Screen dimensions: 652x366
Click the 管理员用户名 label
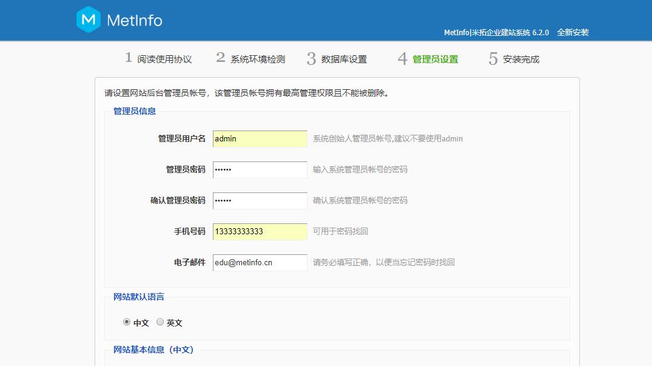[182, 138]
